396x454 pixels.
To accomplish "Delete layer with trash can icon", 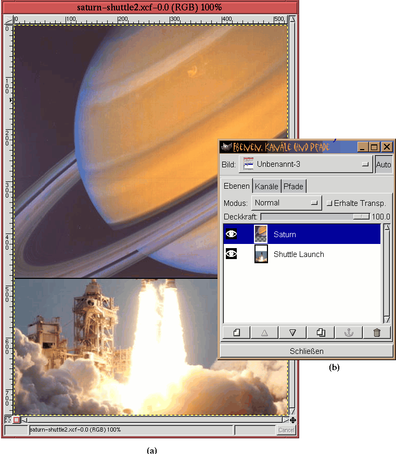I will (377, 333).
